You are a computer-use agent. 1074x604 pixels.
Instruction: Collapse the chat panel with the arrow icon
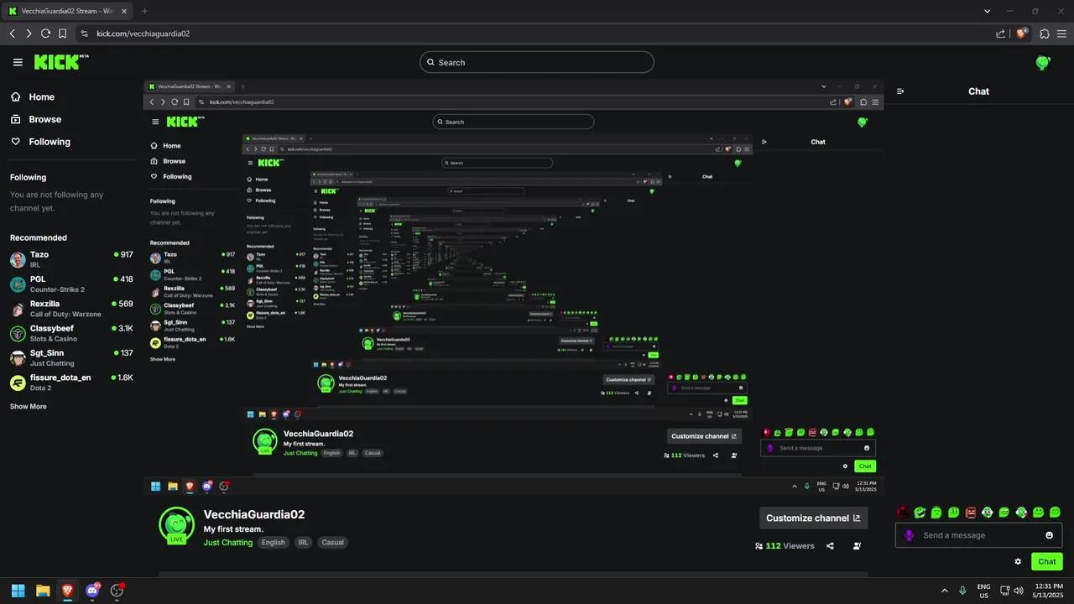[x=900, y=91]
